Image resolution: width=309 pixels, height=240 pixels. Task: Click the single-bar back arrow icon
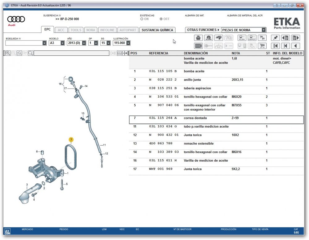[x=285, y=46]
